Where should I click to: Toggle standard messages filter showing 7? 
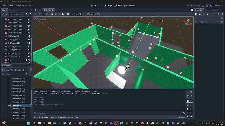click(189, 101)
